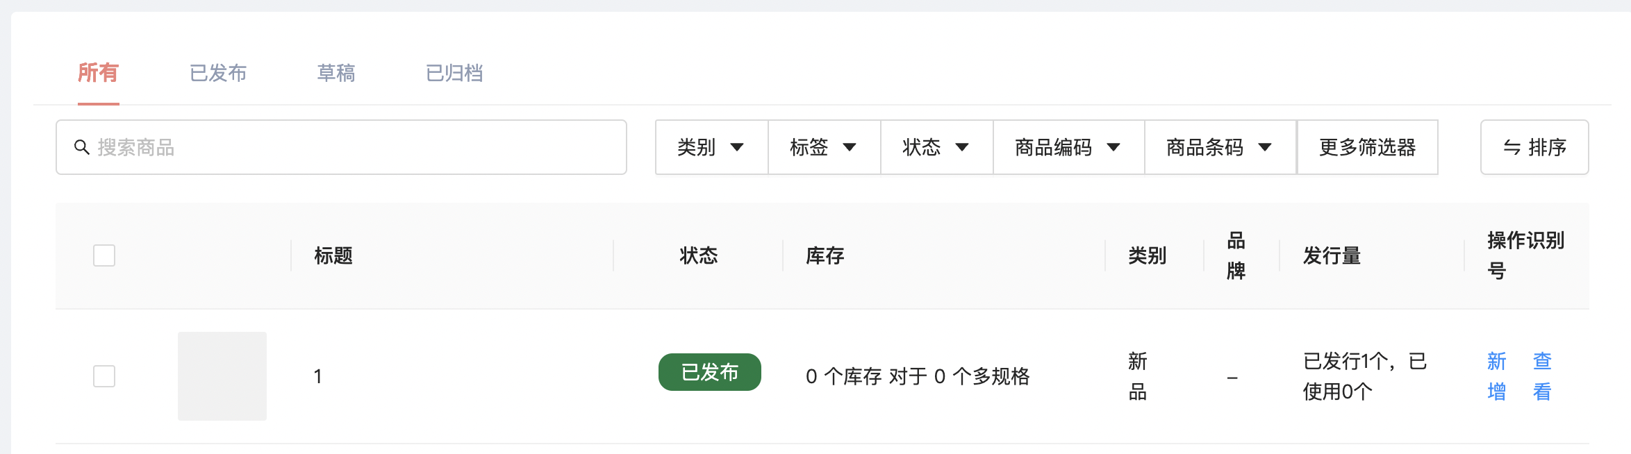Open the 商品编码 filter dropdown
This screenshot has height=454, width=1631.
(1069, 147)
